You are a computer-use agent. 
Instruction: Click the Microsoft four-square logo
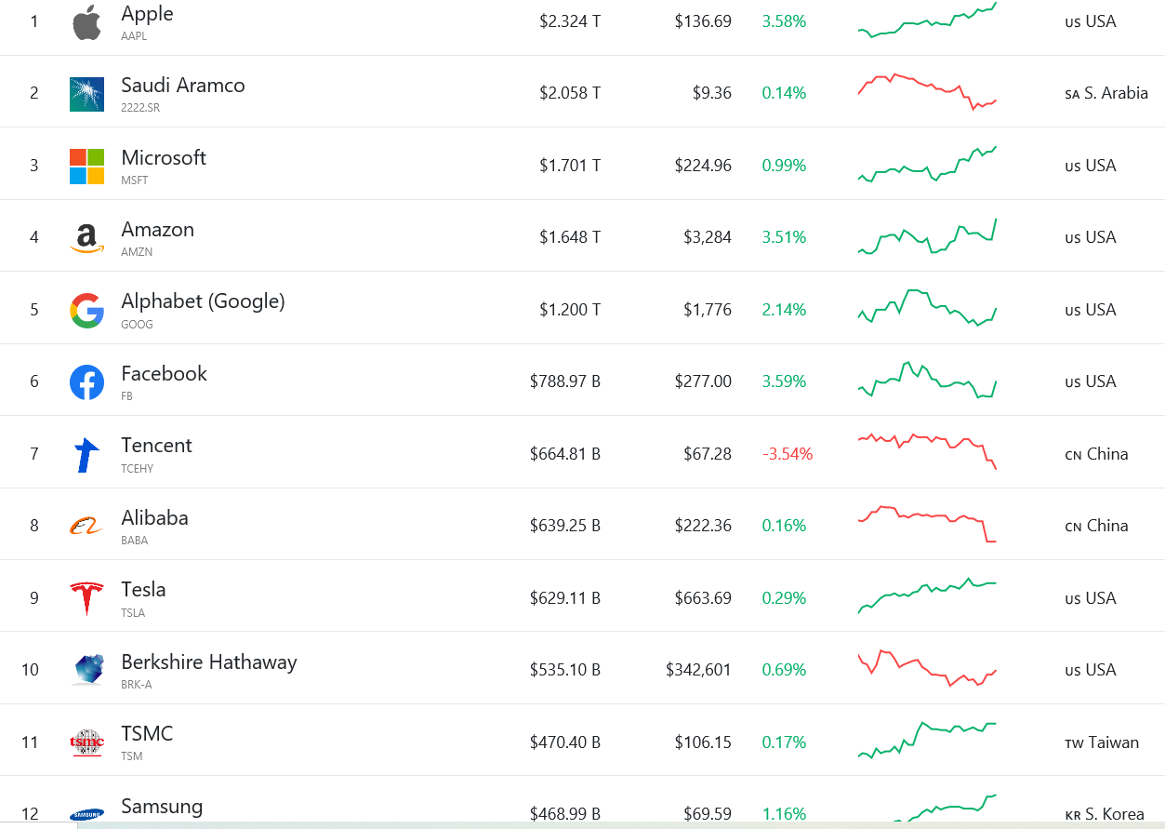86,166
